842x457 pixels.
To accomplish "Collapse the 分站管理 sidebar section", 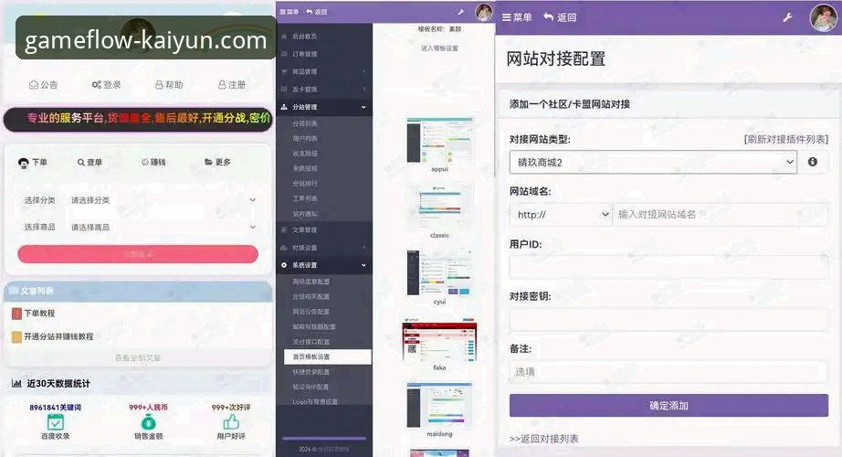I will 324,107.
